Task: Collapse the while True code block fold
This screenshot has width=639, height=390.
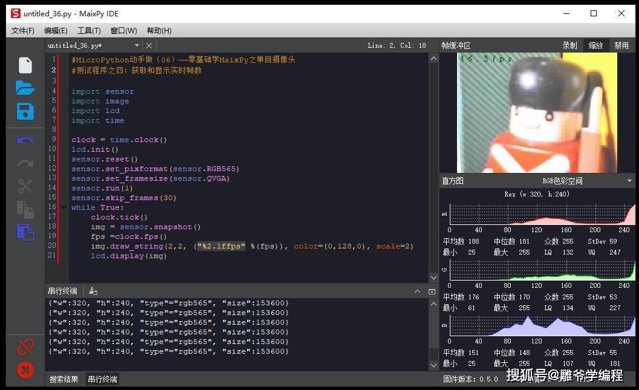Action: 64,207
